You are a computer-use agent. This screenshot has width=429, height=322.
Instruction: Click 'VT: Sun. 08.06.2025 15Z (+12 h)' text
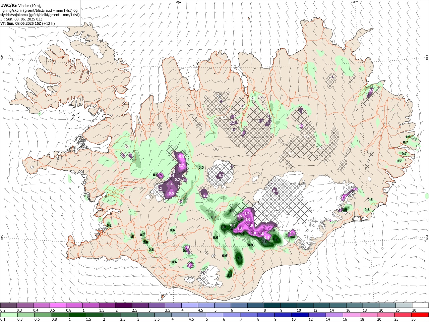tap(27, 23)
